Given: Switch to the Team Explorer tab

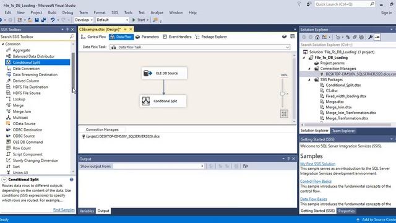Looking at the screenshot, I should click(x=343, y=131).
